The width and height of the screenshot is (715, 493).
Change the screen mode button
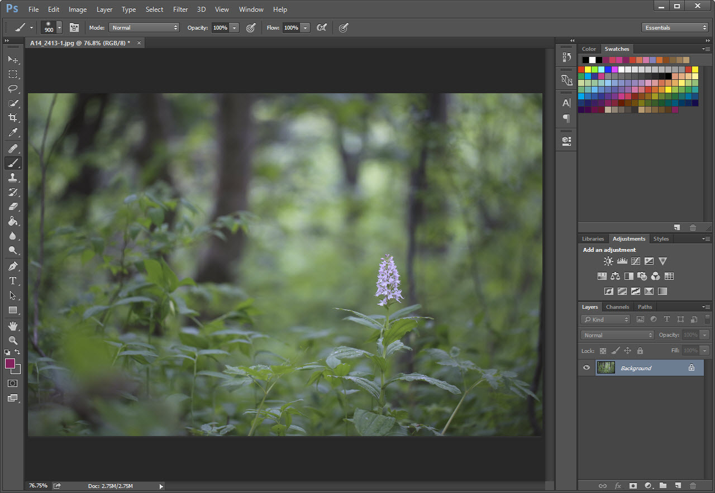(13, 398)
